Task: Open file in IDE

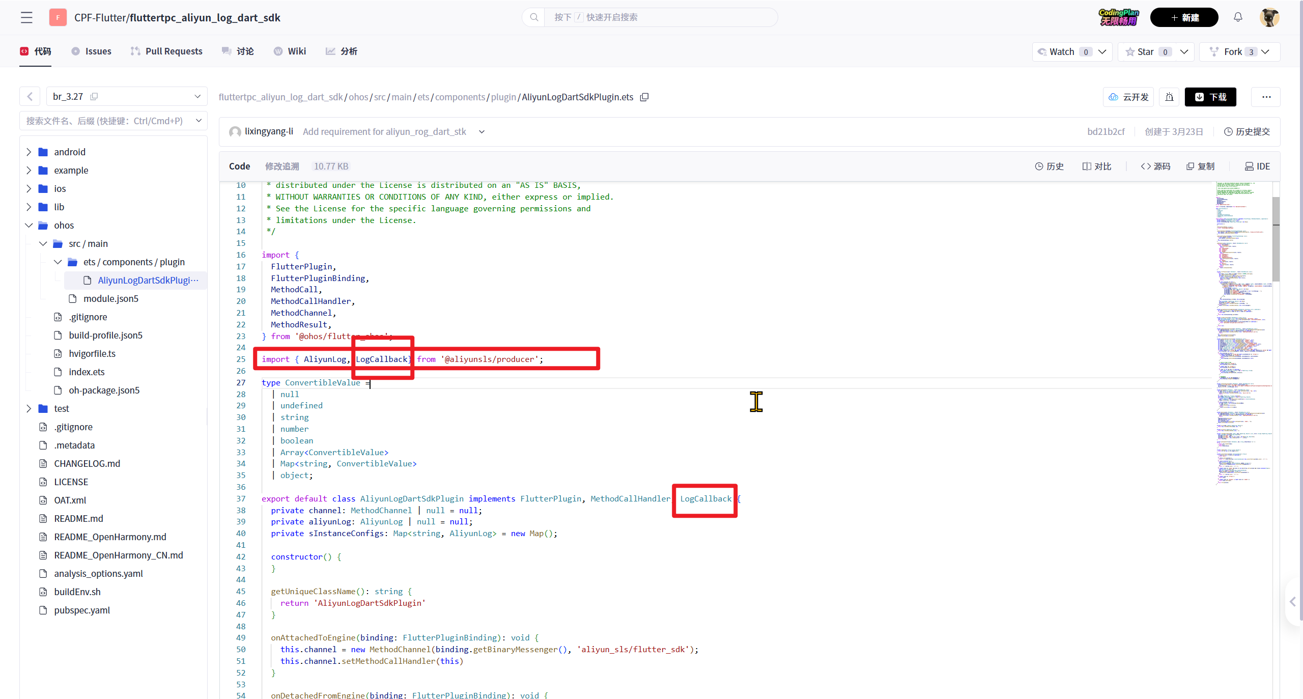Action: [x=1257, y=166]
